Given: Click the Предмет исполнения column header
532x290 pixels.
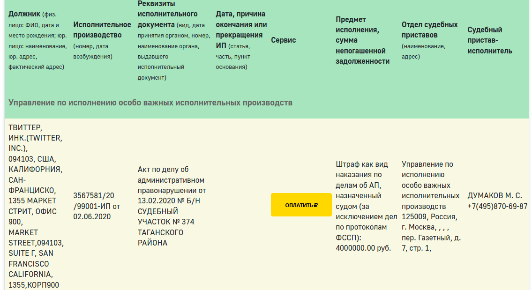Looking at the screenshot, I should (362, 40).
